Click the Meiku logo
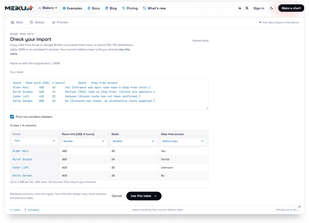The image size is (309, 223). pyautogui.click(x=19, y=8)
